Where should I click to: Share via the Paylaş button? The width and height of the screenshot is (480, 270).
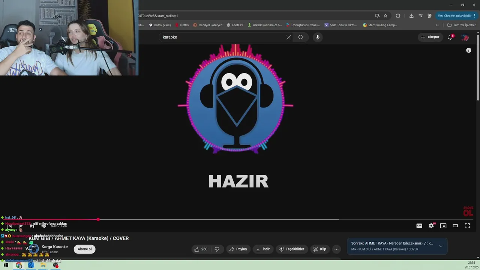pos(238,249)
